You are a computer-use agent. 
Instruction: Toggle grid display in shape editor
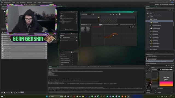click(x=100, y=25)
